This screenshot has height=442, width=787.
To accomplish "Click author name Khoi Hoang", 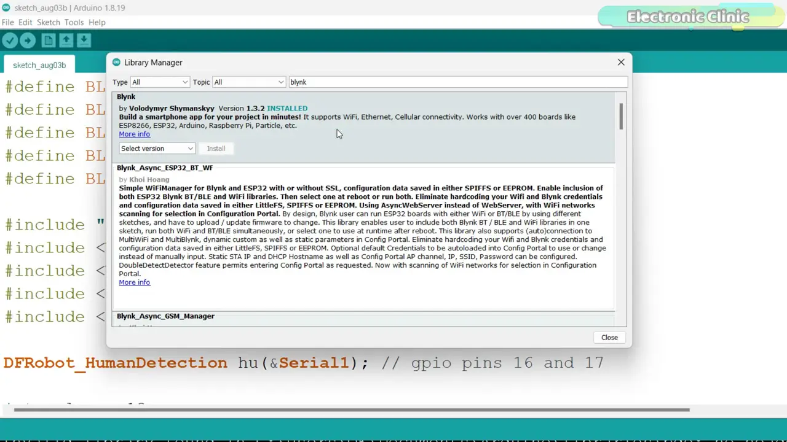I will (149, 179).
